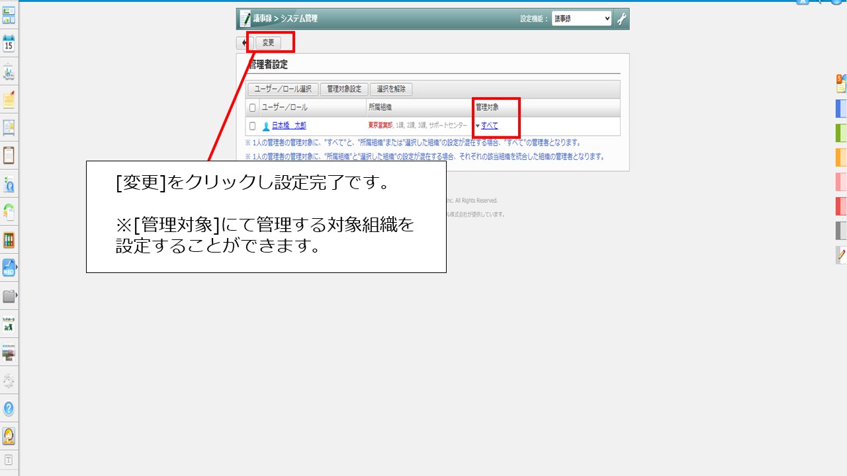Open the blue question mark help icon
847x476 pixels.
pyautogui.click(x=9, y=409)
